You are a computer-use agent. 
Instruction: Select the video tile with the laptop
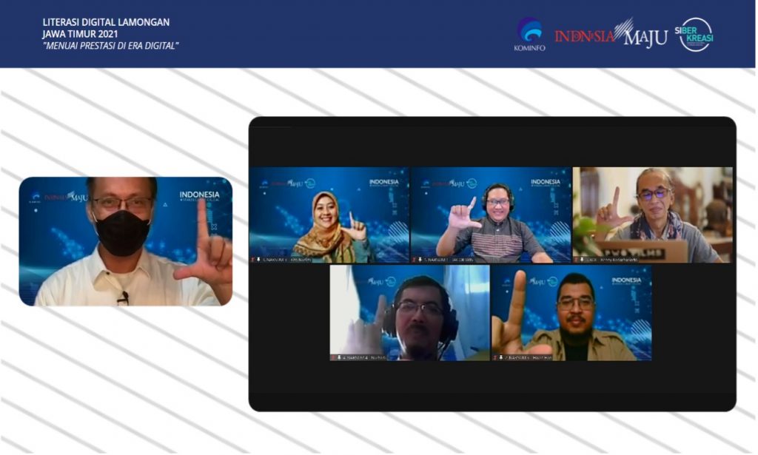652,215
